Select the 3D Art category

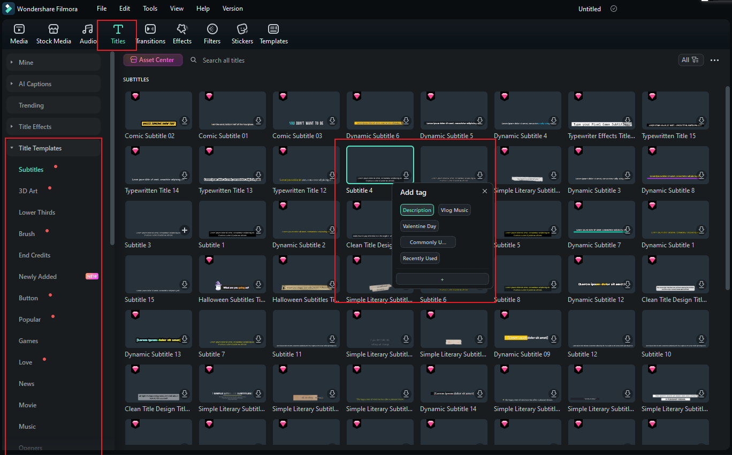click(x=28, y=191)
